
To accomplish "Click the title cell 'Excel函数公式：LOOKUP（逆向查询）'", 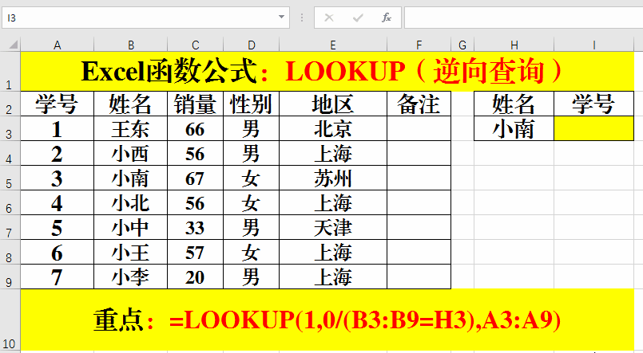I will (327, 72).
